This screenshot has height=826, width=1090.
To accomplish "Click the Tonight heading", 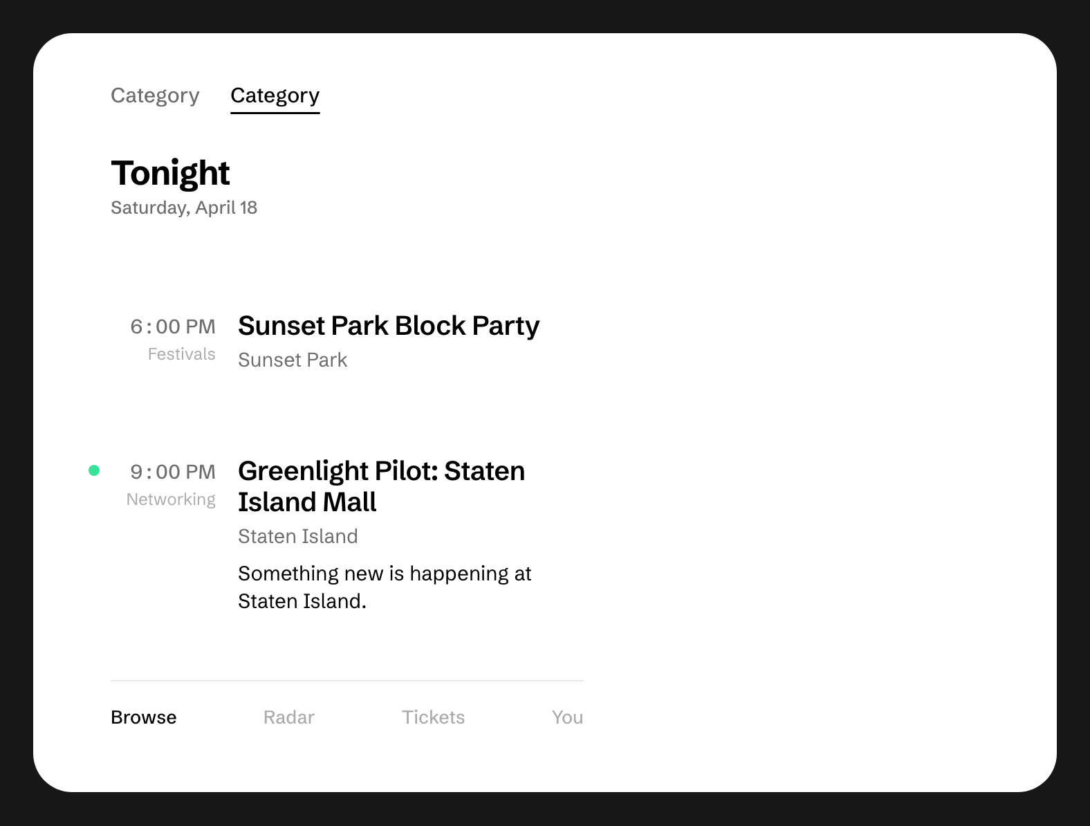I will [170, 173].
